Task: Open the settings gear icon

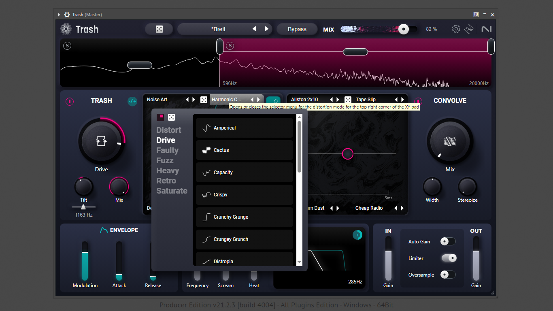Action: coord(456,29)
